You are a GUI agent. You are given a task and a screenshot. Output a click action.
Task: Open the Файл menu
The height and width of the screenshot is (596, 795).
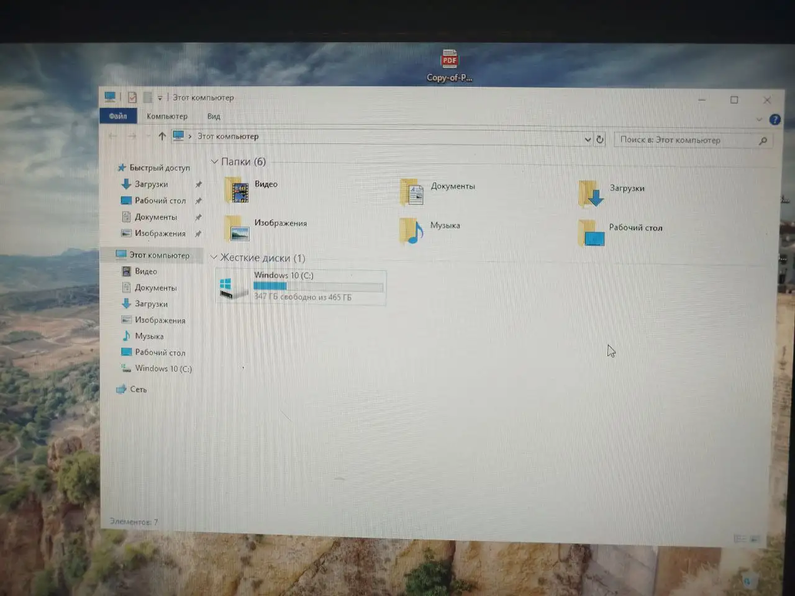118,116
